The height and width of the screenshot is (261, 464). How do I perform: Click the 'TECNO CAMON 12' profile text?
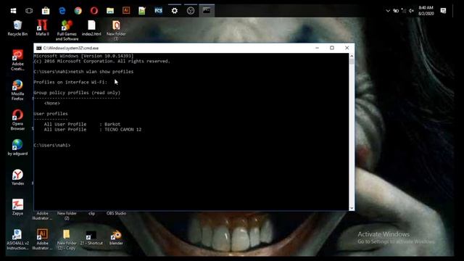point(123,130)
